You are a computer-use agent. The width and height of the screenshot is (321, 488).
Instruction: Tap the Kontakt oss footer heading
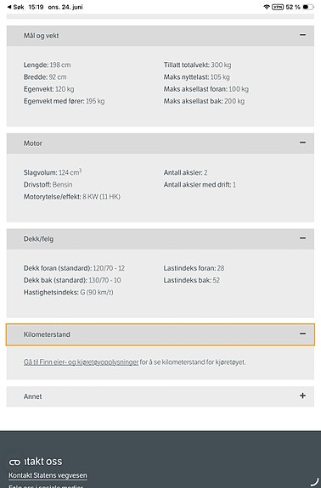pyautogui.click(x=36, y=461)
